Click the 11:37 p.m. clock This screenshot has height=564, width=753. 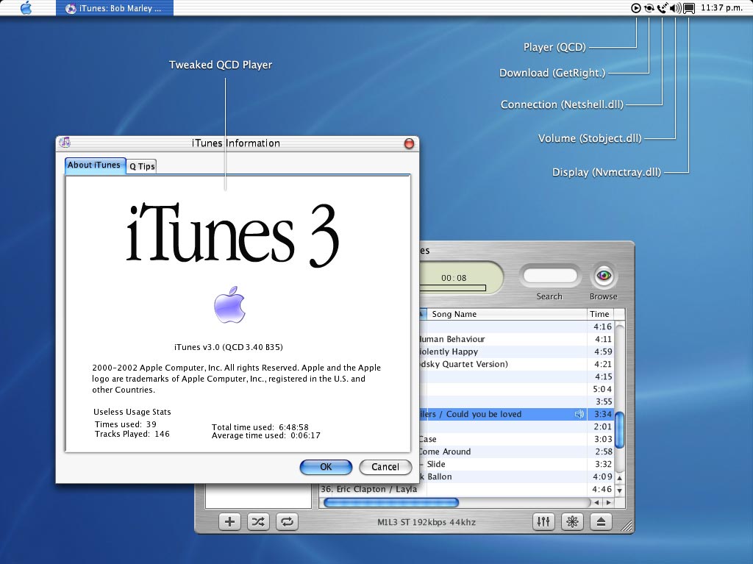pos(722,7)
